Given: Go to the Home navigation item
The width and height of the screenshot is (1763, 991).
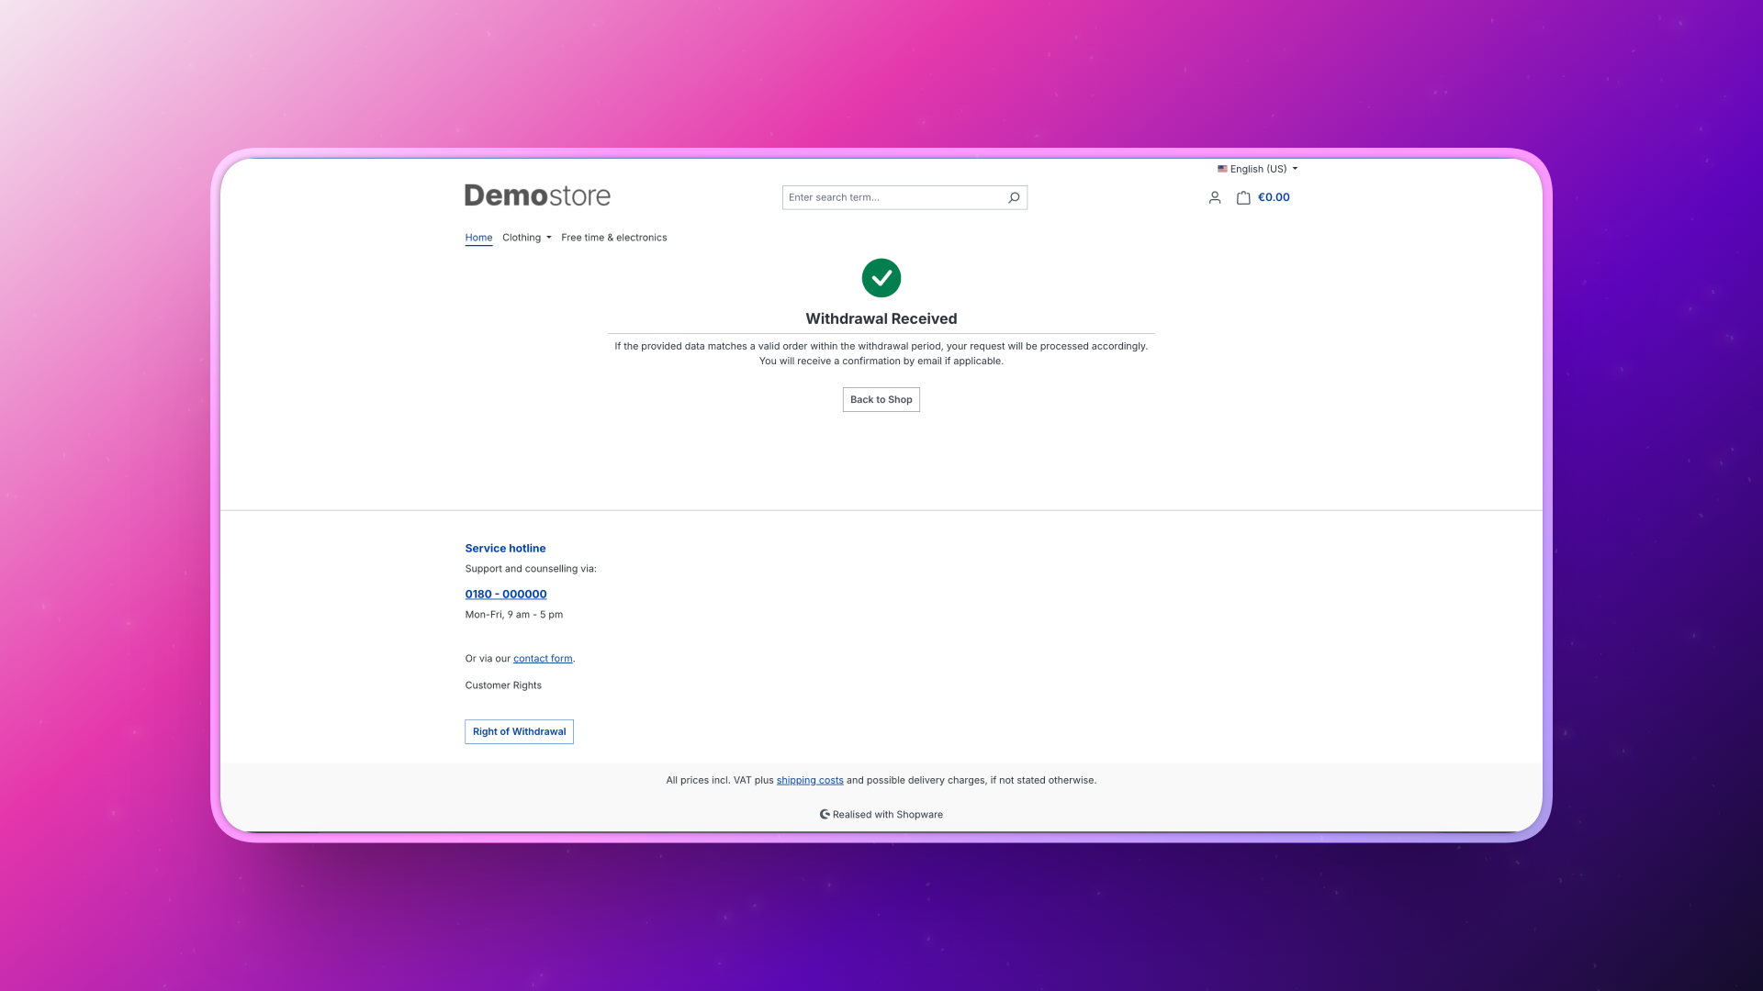Looking at the screenshot, I should point(478,238).
